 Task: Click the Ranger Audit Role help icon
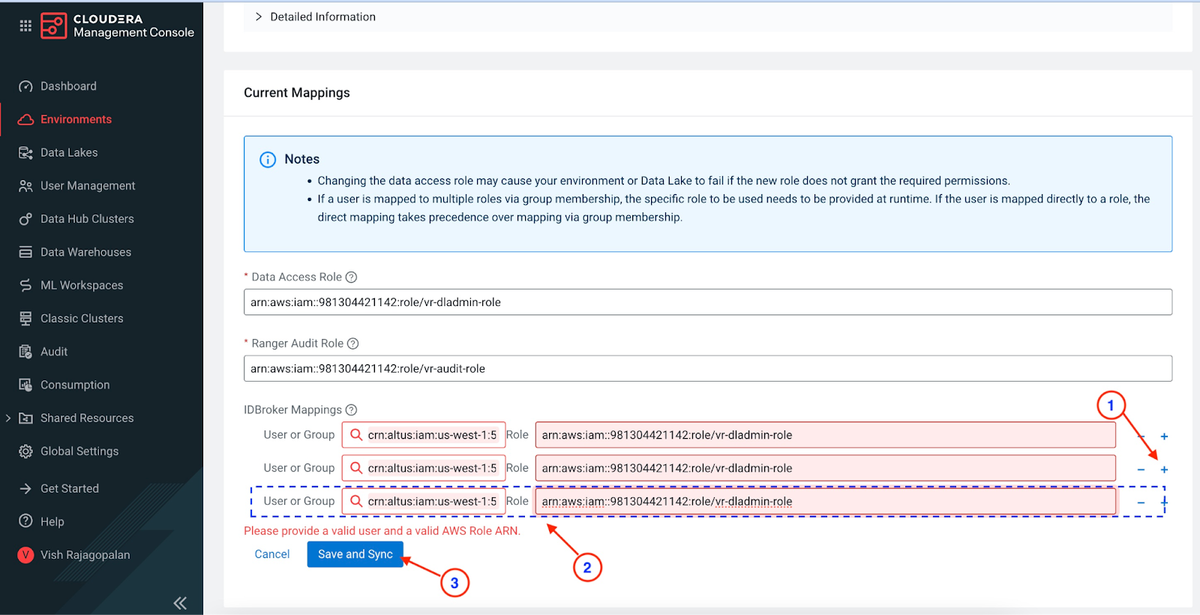point(353,343)
